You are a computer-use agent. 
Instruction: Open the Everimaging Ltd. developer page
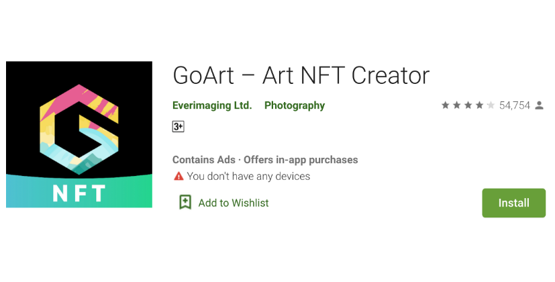tap(212, 105)
